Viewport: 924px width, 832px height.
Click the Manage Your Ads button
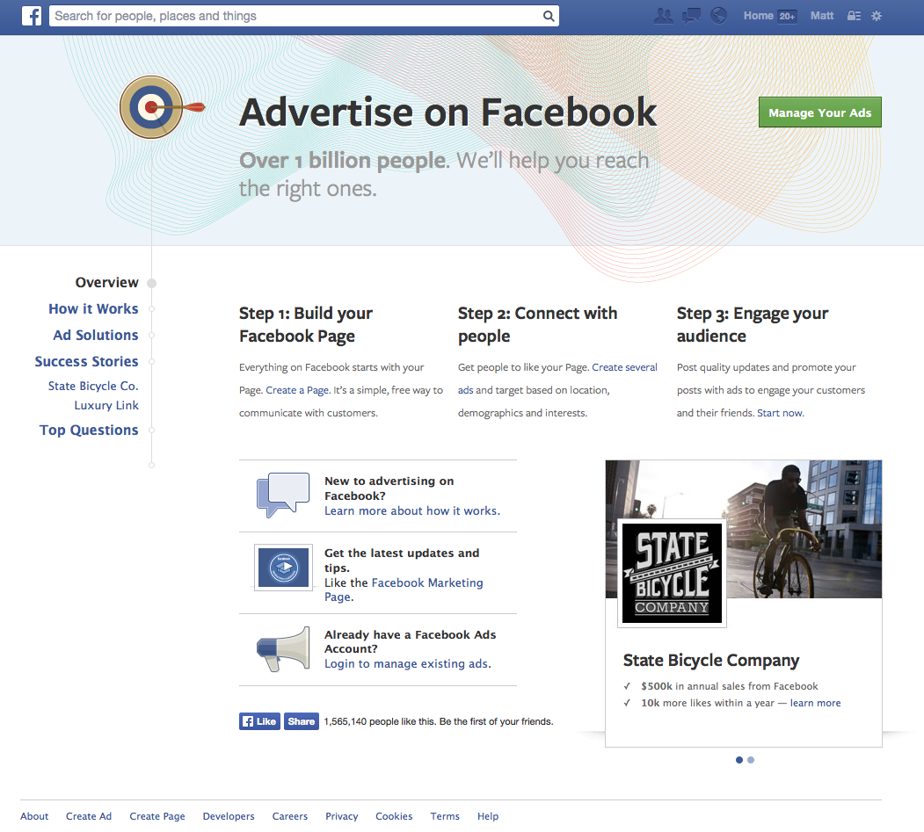[819, 112]
